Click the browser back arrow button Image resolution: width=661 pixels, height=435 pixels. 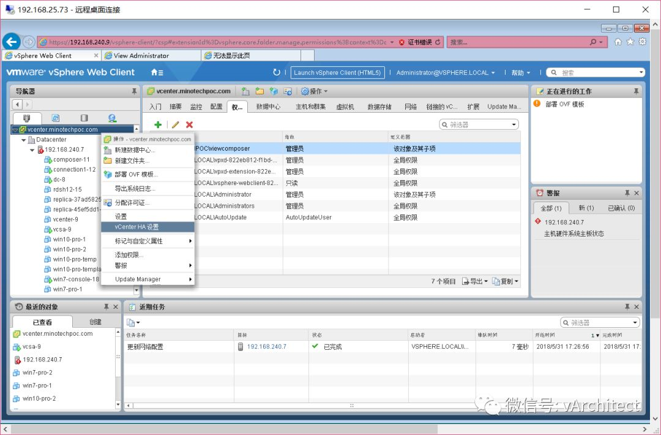(x=12, y=42)
